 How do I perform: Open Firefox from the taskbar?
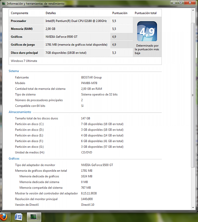coord(4,217)
